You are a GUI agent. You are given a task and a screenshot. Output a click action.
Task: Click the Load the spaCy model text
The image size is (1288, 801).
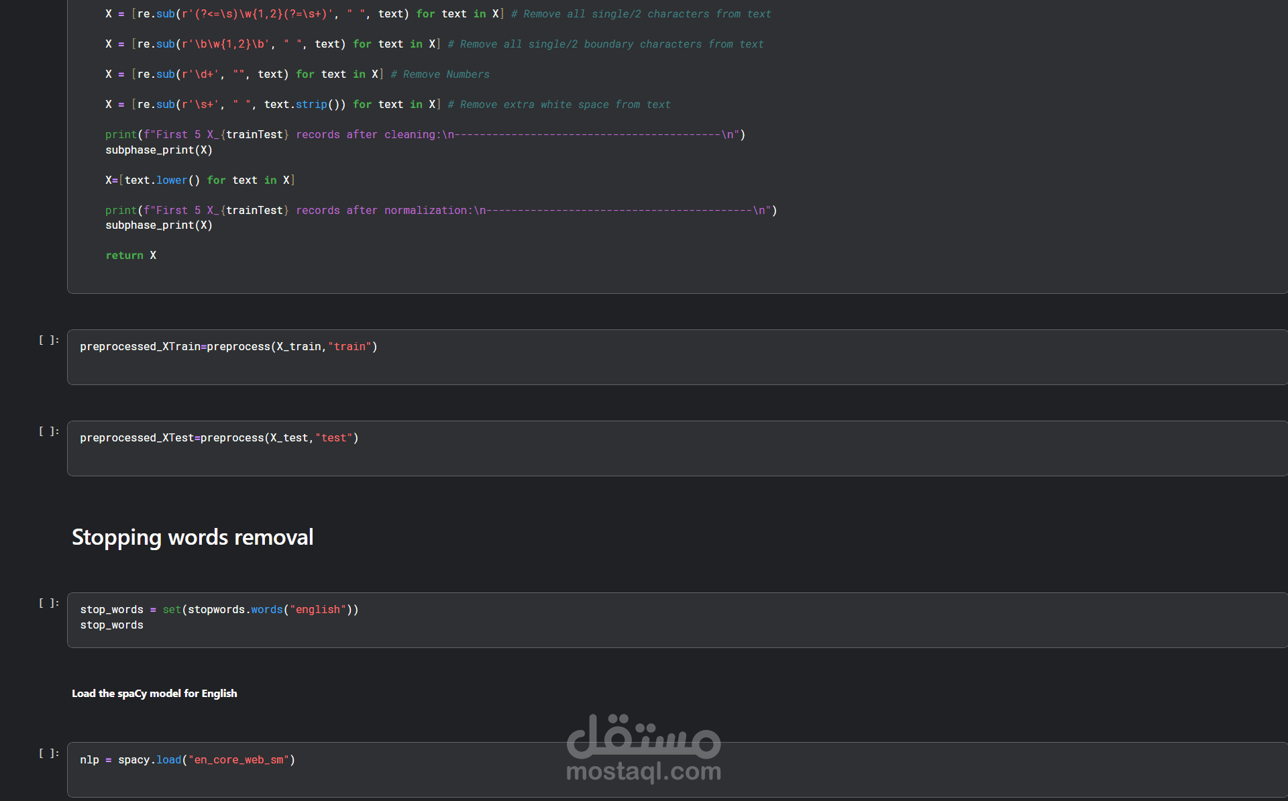pyautogui.click(x=154, y=694)
